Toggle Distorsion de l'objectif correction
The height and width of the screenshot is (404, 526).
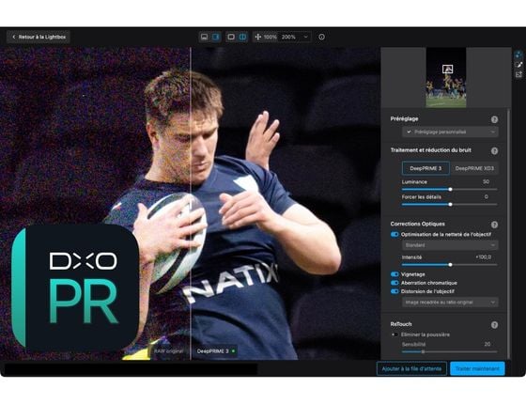394,291
